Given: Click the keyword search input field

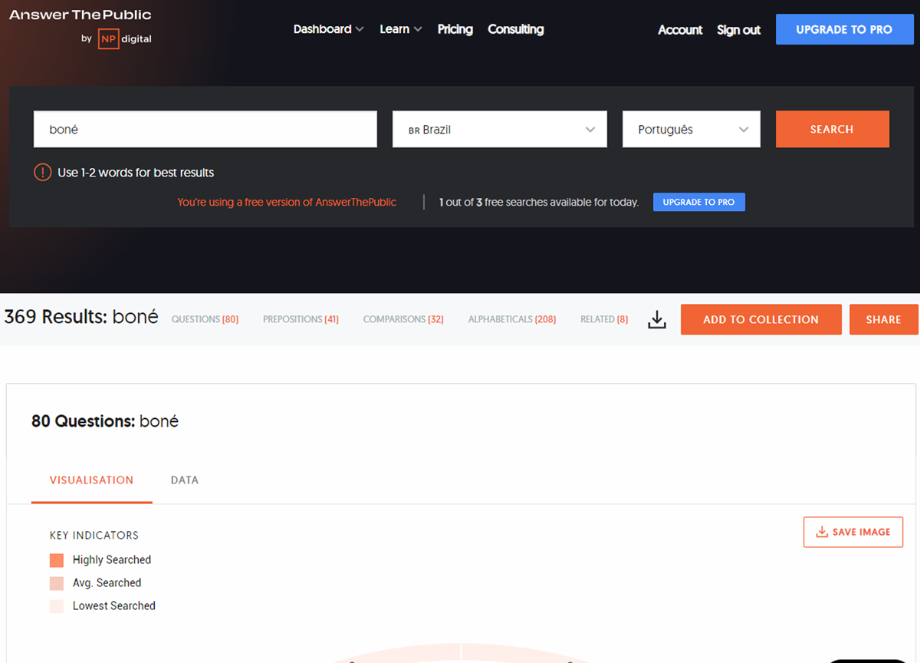Looking at the screenshot, I should pyautogui.click(x=205, y=130).
